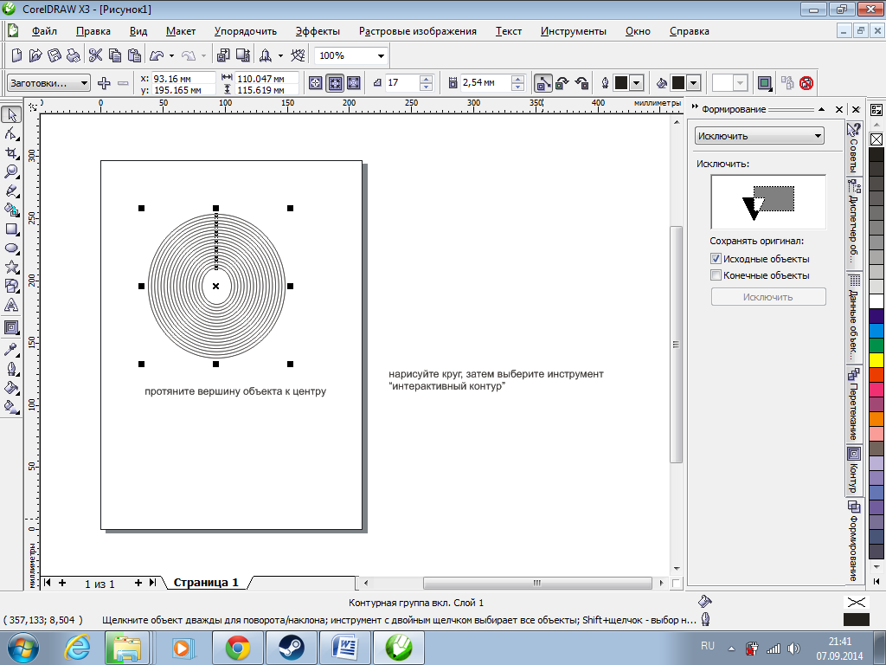Enable the Конечные объекты checkbox
The height and width of the screenshot is (665, 886).
point(716,275)
